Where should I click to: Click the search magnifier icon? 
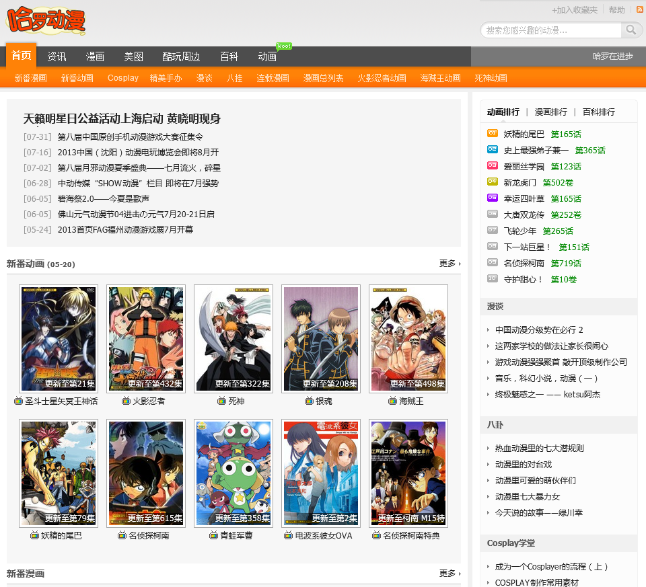pyautogui.click(x=631, y=30)
